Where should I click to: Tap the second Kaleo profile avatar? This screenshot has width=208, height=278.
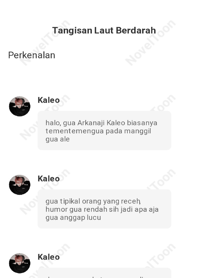[x=19, y=185]
